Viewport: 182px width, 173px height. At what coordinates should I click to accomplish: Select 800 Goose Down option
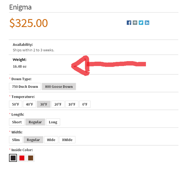[59, 86]
